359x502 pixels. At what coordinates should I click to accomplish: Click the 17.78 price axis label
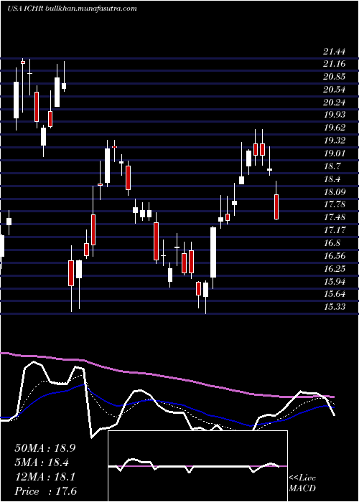pos(335,204)
